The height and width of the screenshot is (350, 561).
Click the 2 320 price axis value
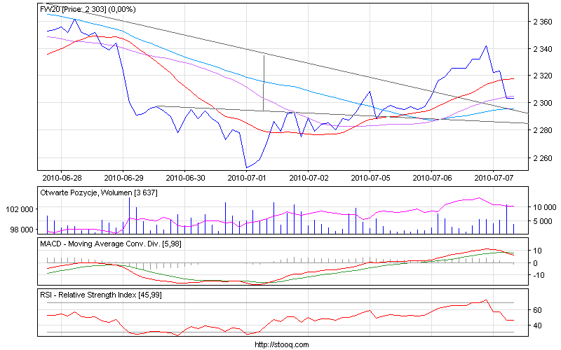tap(542, 76)
